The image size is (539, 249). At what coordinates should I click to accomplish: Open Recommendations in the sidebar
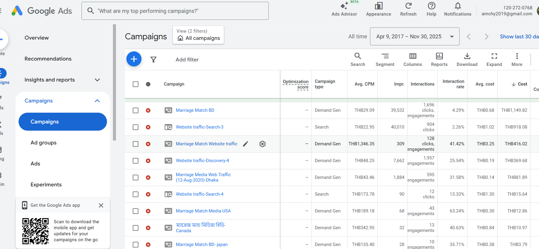(48, 59)
